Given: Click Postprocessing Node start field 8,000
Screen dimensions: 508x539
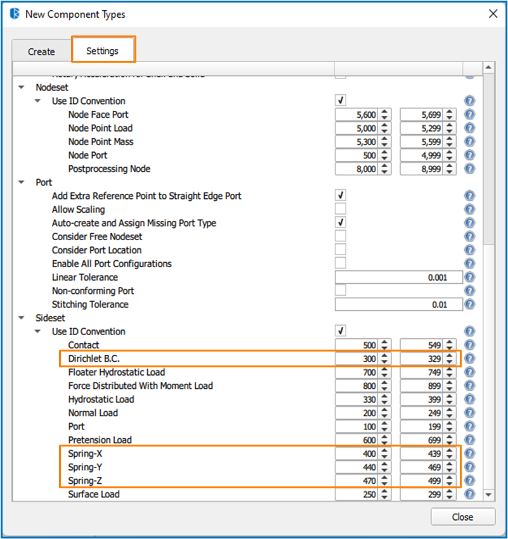Looking at the screenshot, I should click(357, 168).
